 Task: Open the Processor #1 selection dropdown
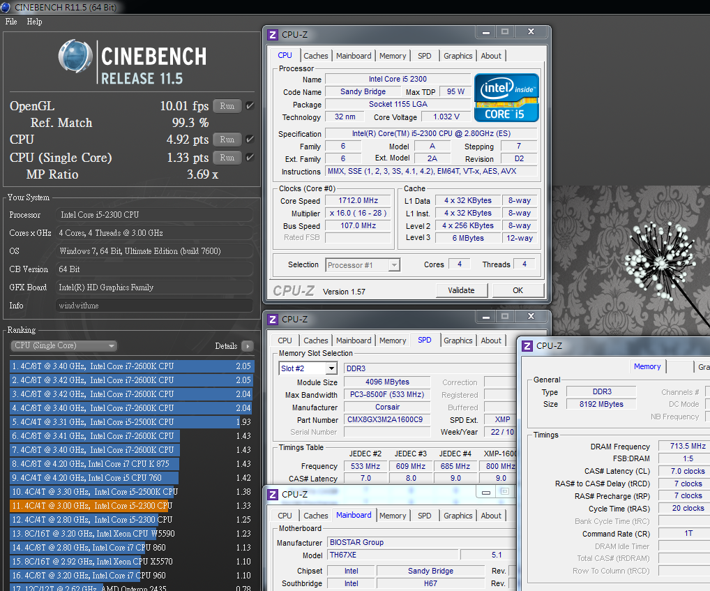pyautogui.click(x=363, y=265)
